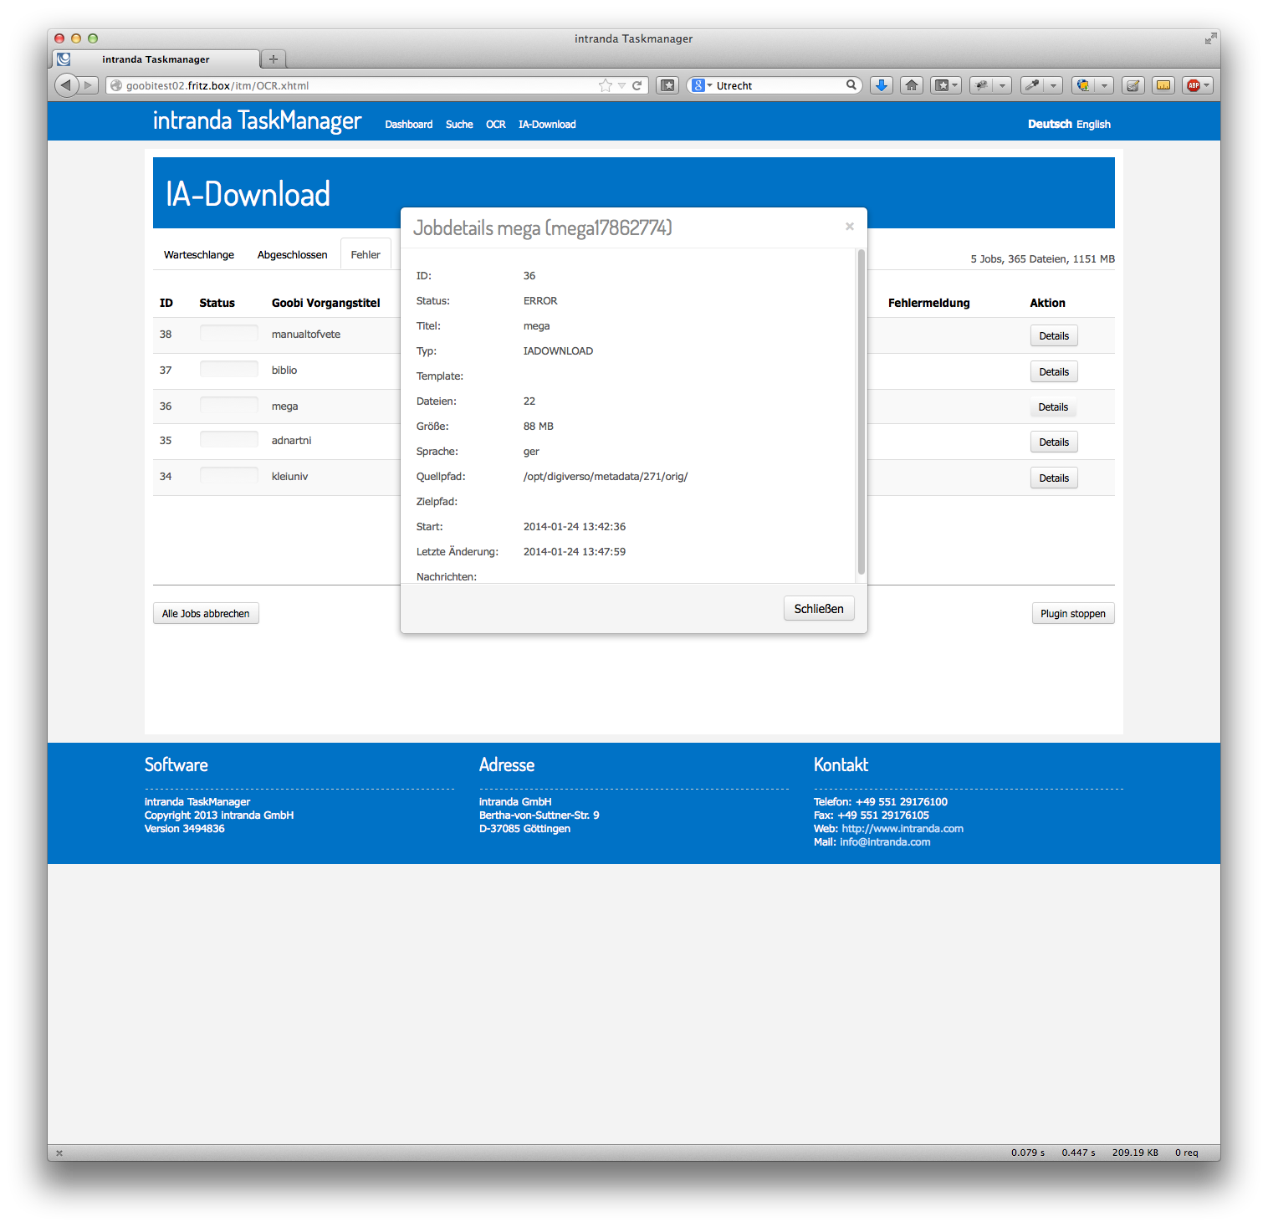
Task: Open the Suche navigation item
Action: 459,125
